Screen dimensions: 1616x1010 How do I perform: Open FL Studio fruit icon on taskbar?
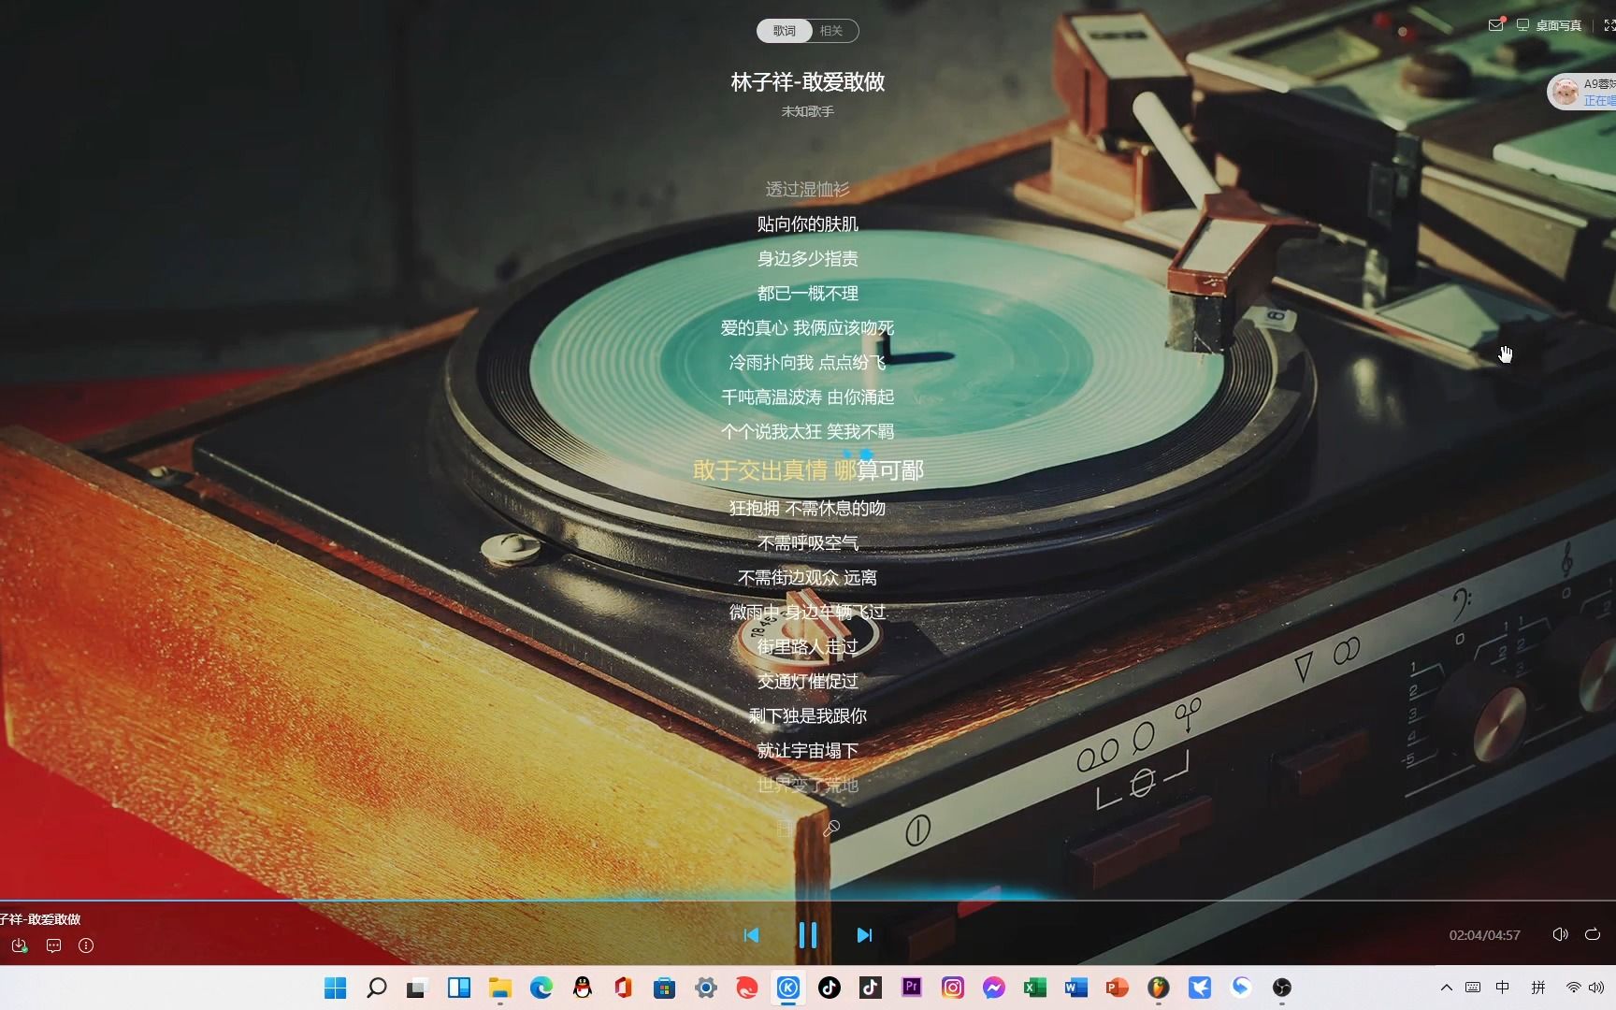click(x=1158, y=988)
